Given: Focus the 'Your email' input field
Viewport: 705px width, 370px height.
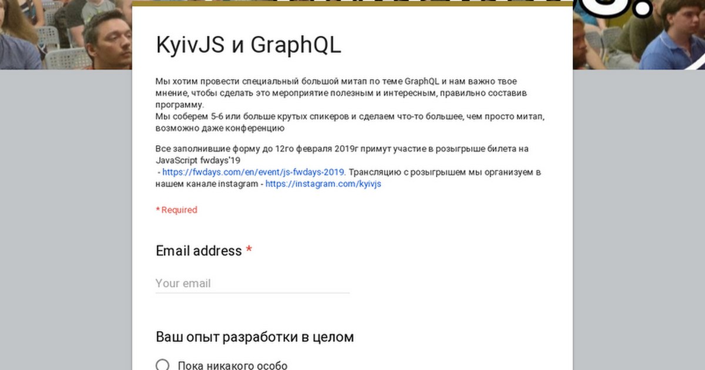Looking at the screenshot, I should point(252,283).
